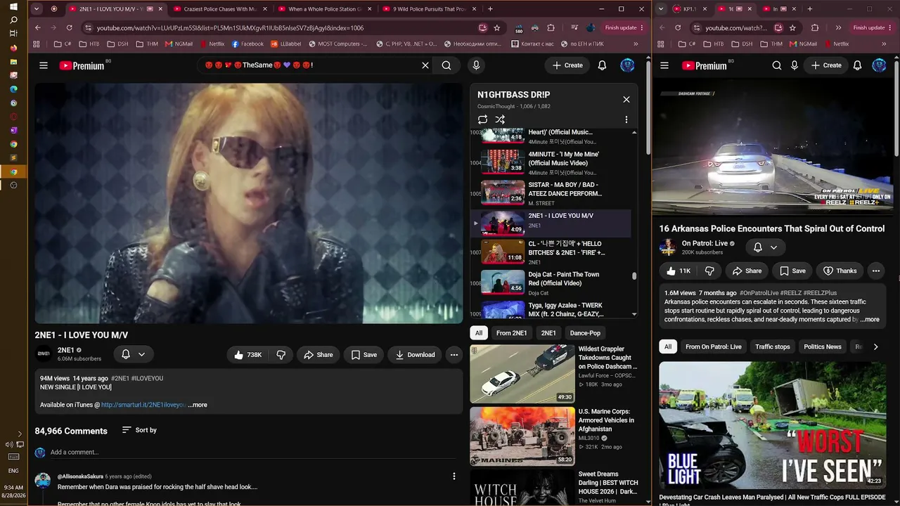This screenshot has height=506, width=900.
Task: Select the Traffic stops chip in right window
Action: point(773,346)
